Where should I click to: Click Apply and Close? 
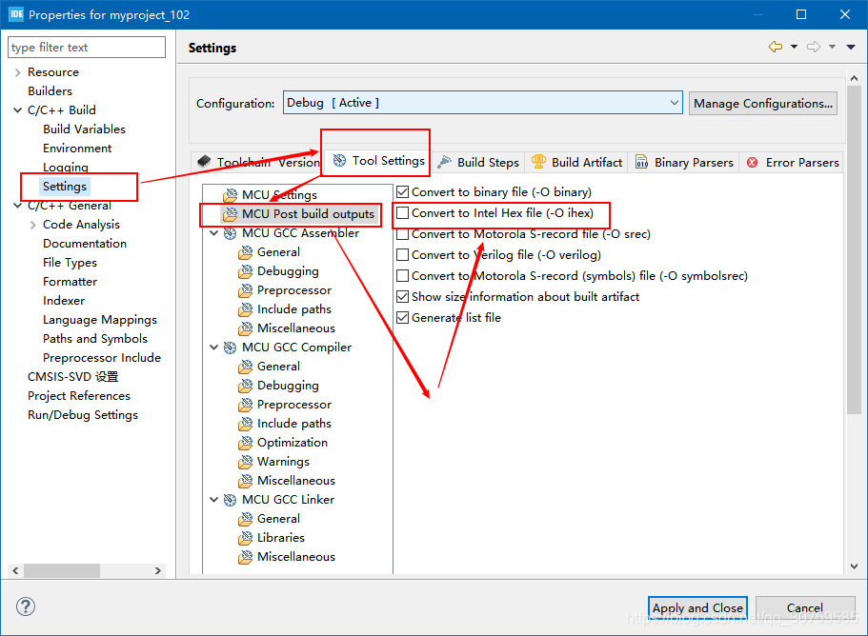[x=697, y=607]
